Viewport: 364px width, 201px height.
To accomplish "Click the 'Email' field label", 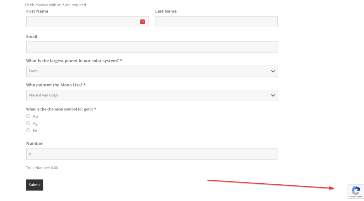I will 32,37.
